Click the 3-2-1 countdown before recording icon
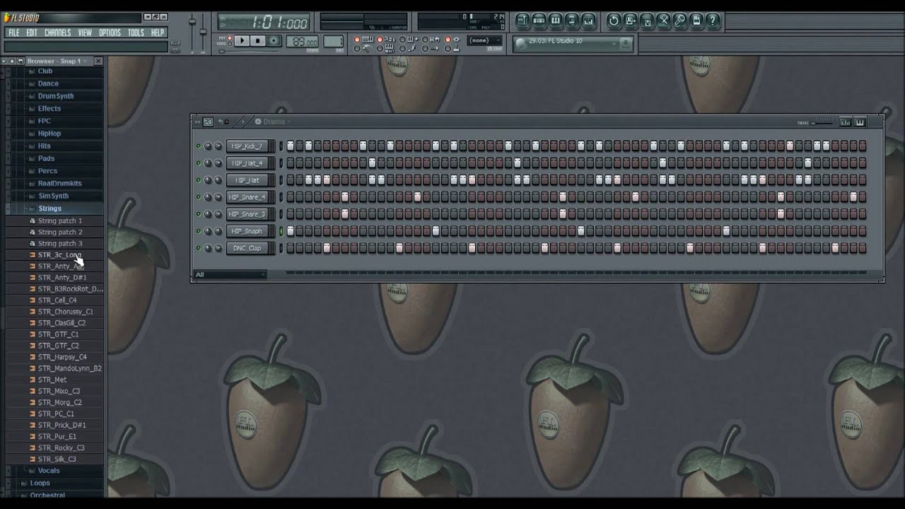Image resolution: width=905 pixels, height=509 pixels. pos(390,39)
